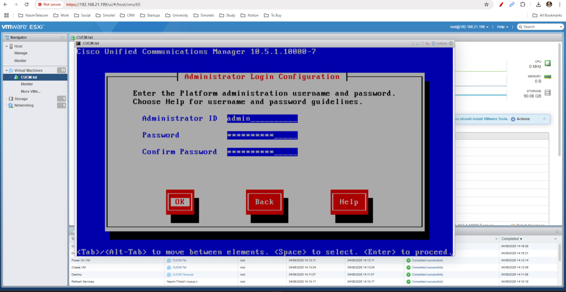Click the CPU chip icon
Screen dimensions: 566x292
[x=548, y=63]
